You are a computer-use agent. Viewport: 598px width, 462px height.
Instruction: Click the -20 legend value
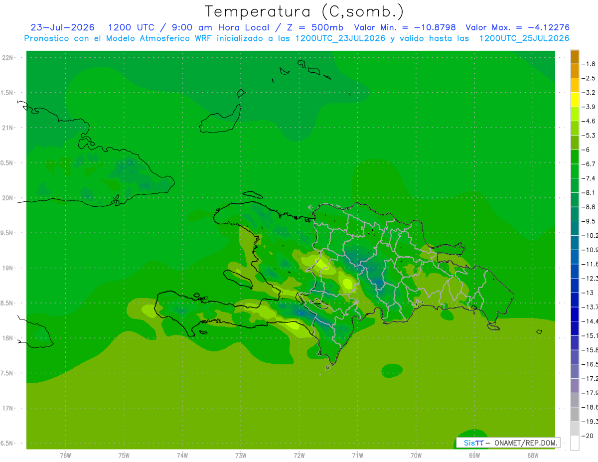point(588,436)
